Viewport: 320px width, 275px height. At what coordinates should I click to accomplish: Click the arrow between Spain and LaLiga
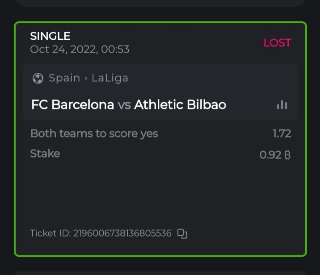click(x=86, y=79)
